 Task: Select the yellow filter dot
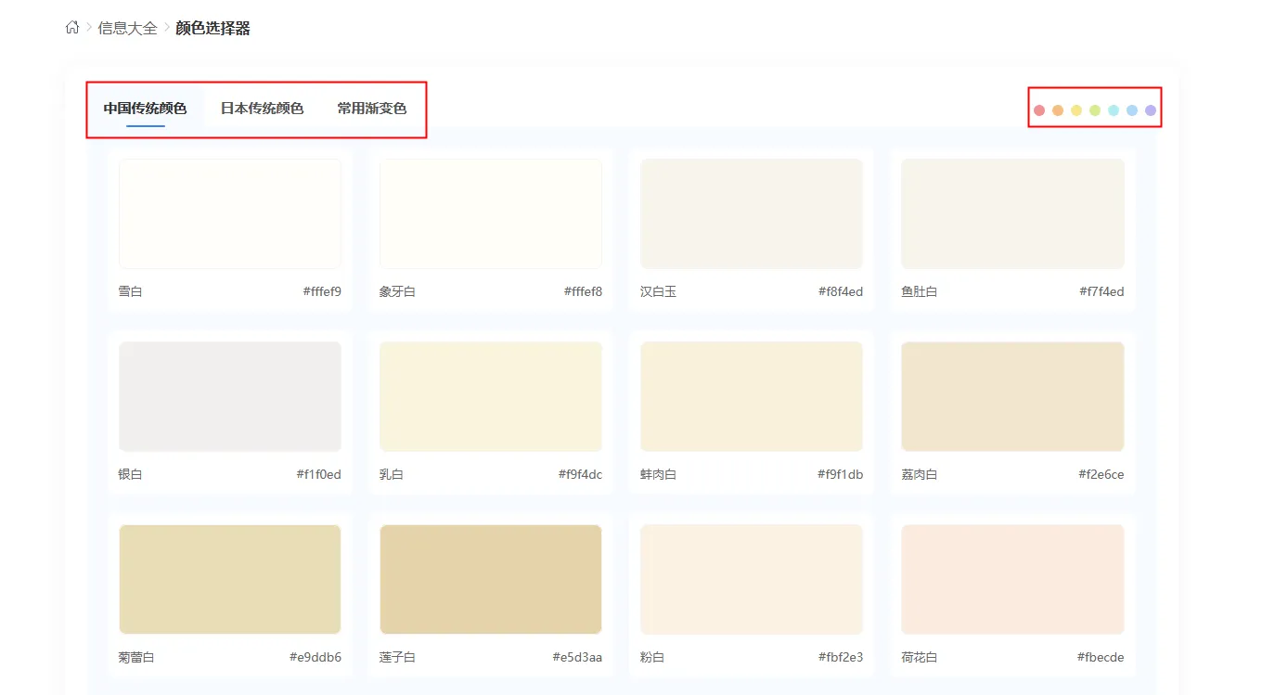[1076, 110]
